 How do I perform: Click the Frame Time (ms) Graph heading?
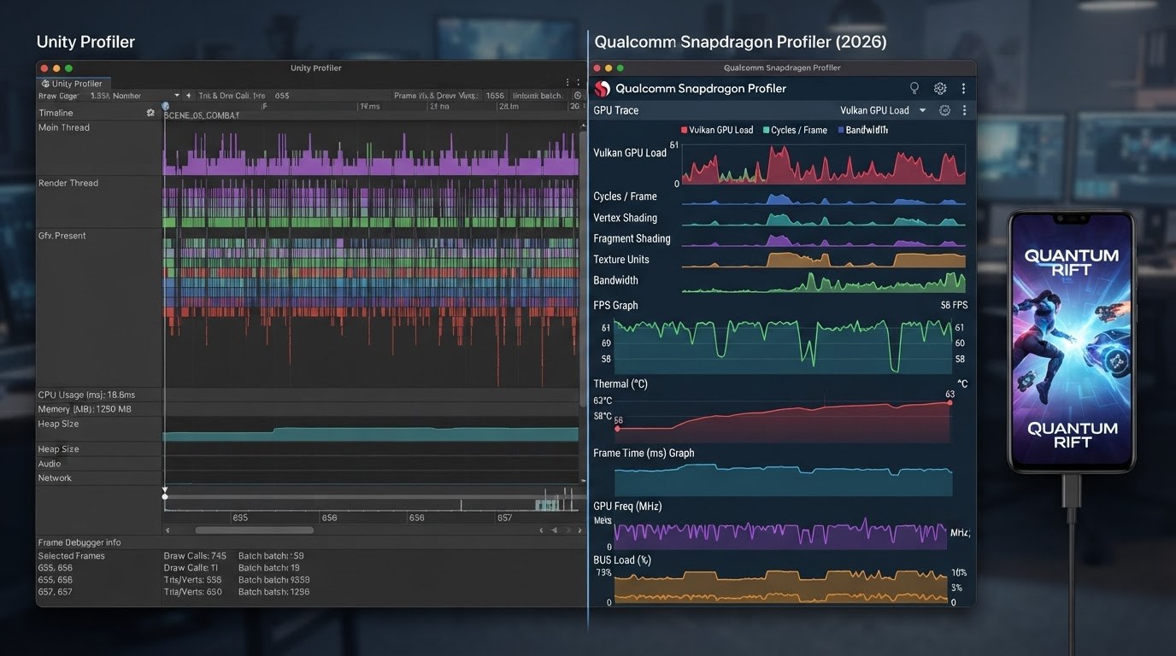click(x=644, y=454)
